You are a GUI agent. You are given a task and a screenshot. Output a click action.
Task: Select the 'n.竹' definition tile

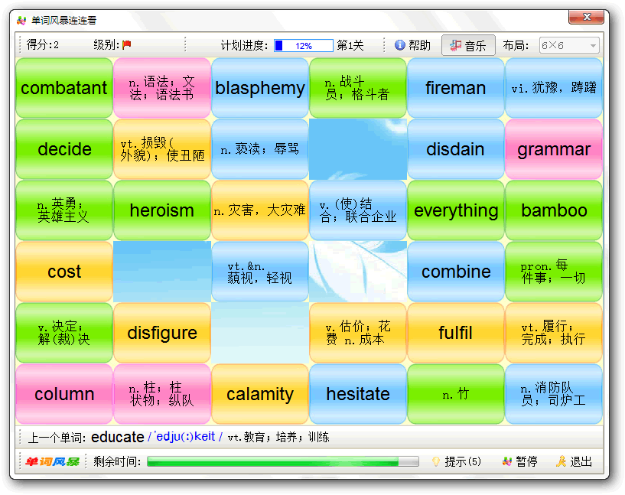[456, 394]
